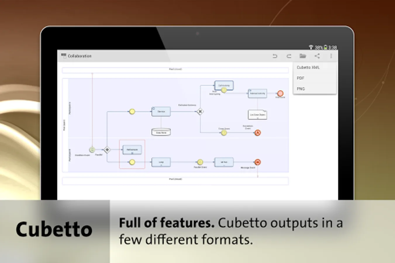Image resolution: width=395 pixels, height=263 pixels.
Task: Select yellow event inside the red selection box
Action: point(132,162)
